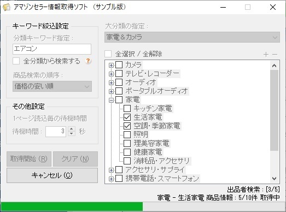Image resolution: width=286 pixels, height=212 pixels.
Task: Increase wait time with up spinner arrow
Action: (72, 129)
